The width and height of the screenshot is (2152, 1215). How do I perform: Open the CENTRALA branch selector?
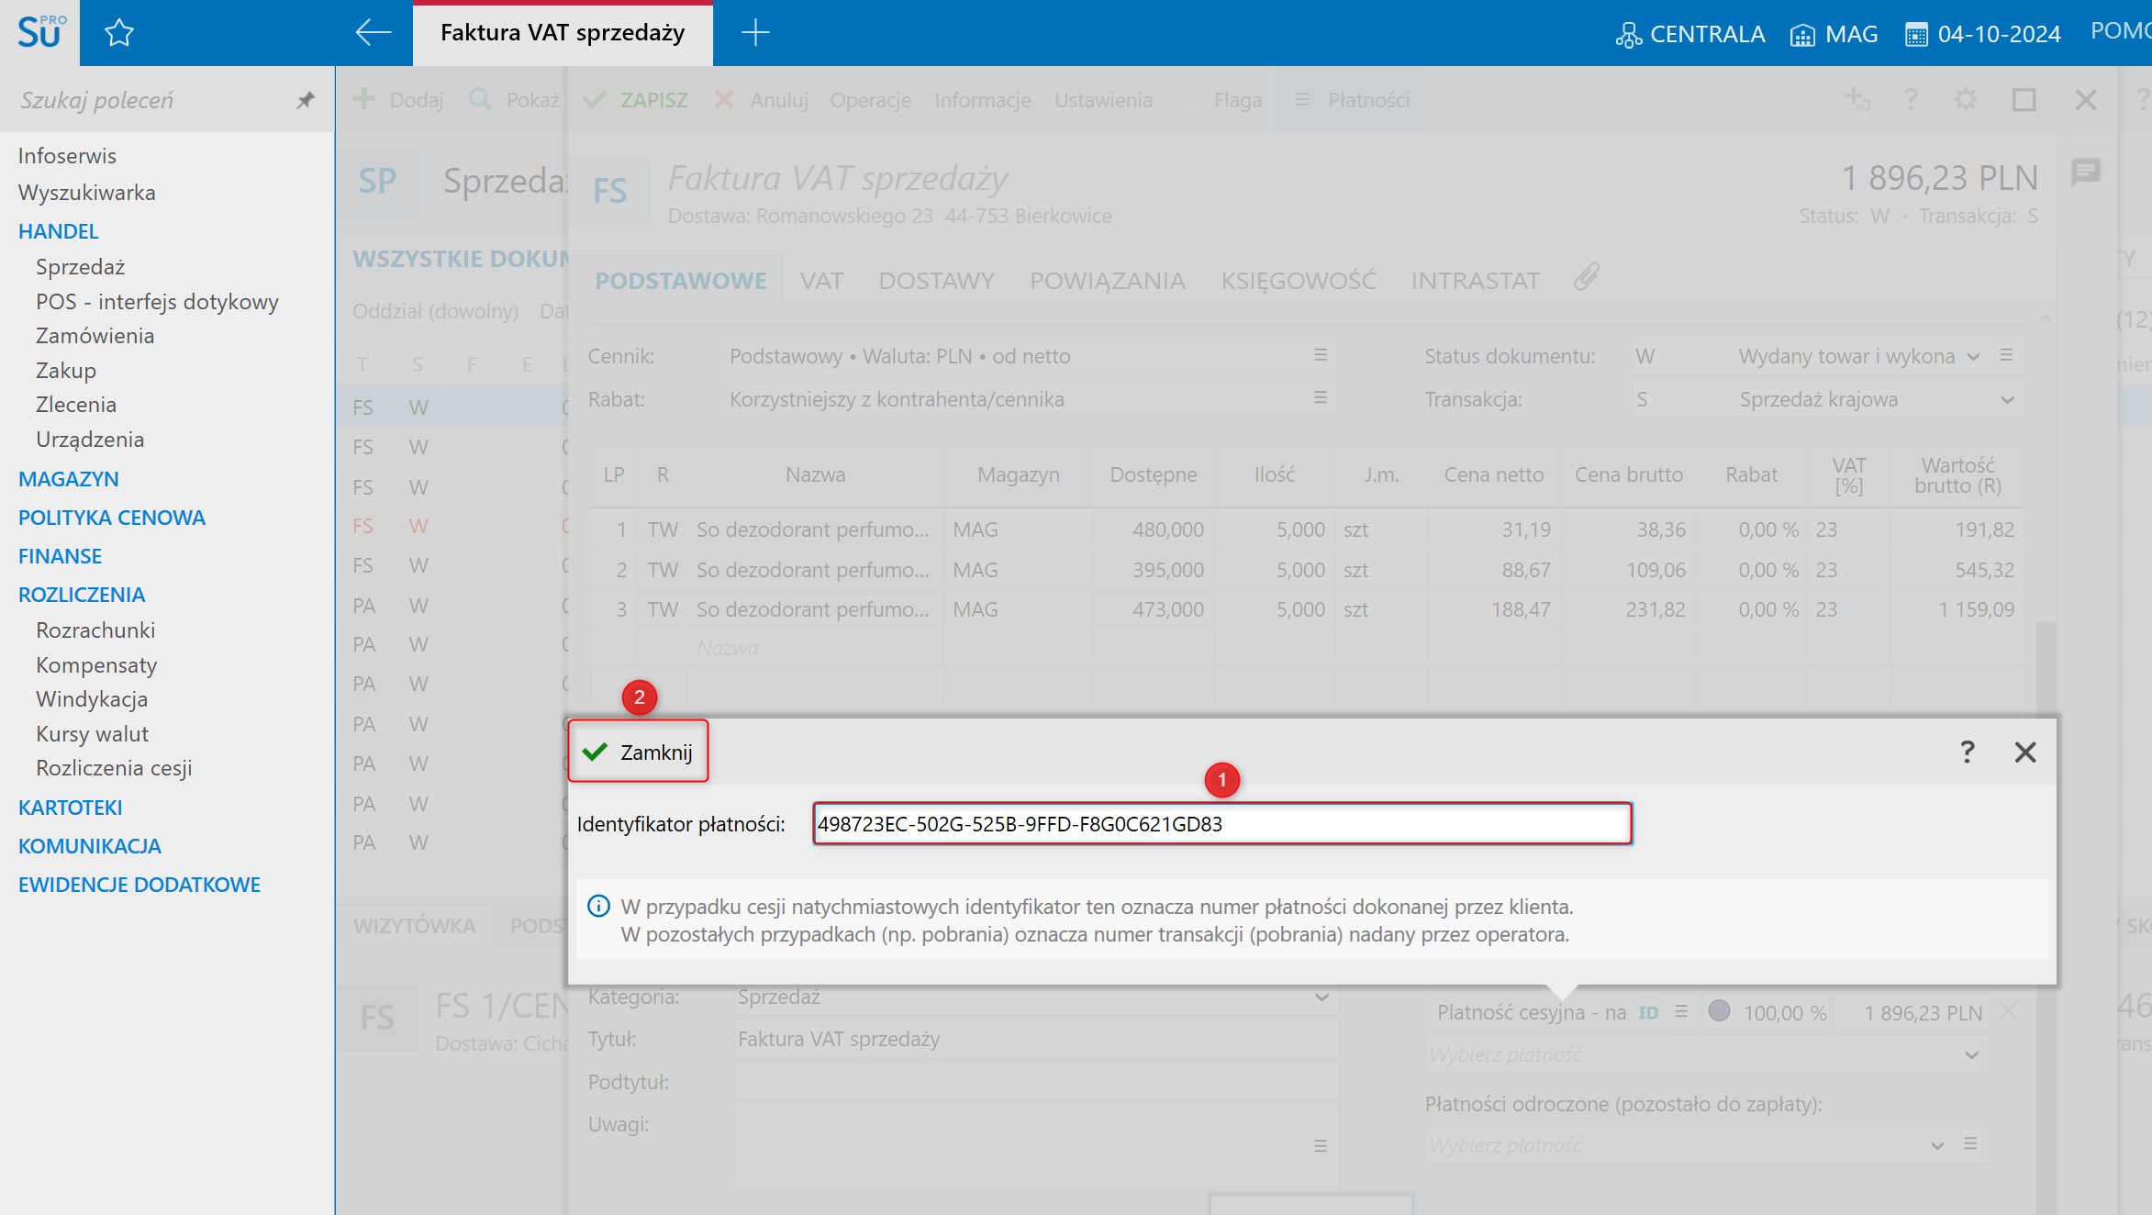click(1690, 34)
